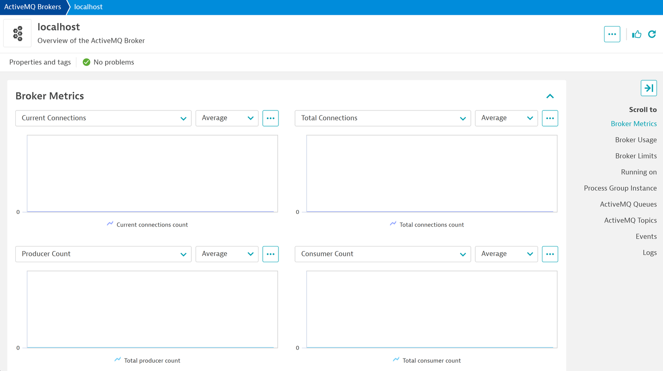Click the green No problems check icon
663x371 pixels.
pos(86,62)
